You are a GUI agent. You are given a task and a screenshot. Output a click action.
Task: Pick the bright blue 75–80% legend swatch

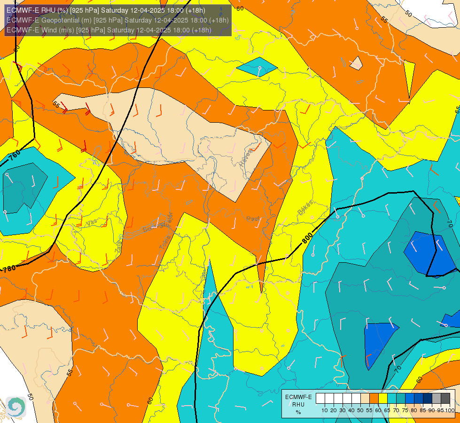[x=410, y=398]
